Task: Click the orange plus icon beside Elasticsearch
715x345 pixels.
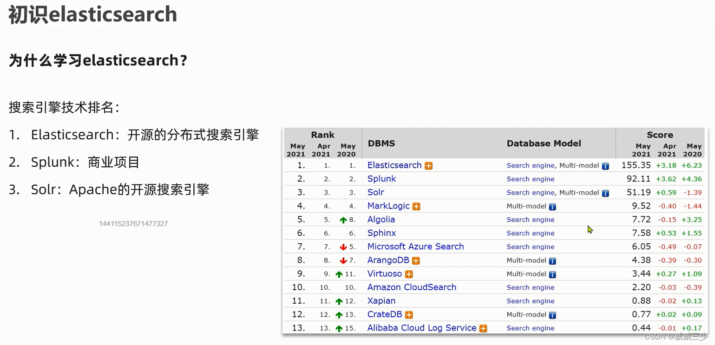Action: tap(429, 166)
